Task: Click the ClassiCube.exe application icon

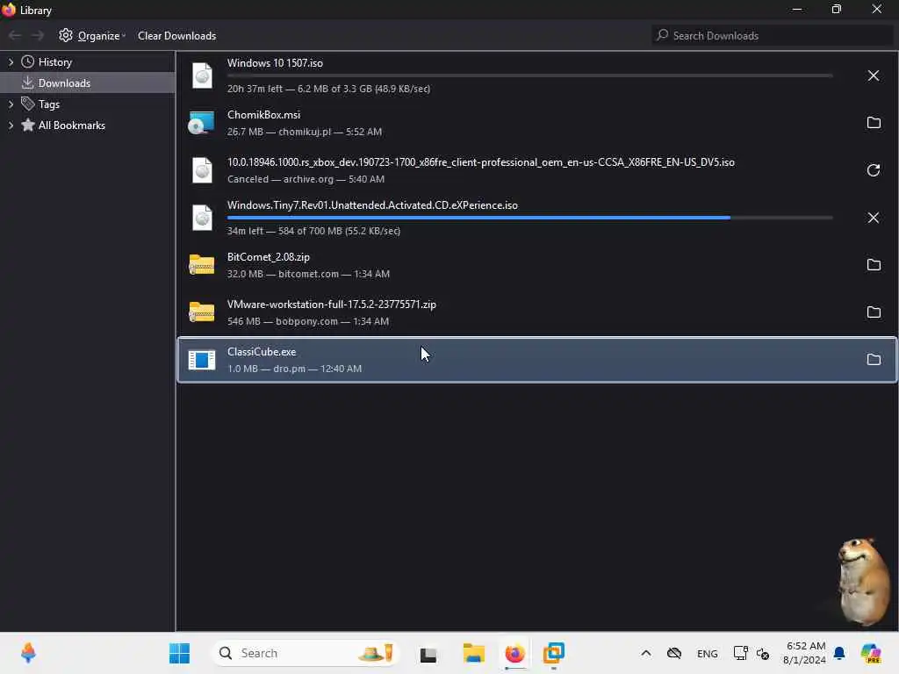Action: click(201, 360)
